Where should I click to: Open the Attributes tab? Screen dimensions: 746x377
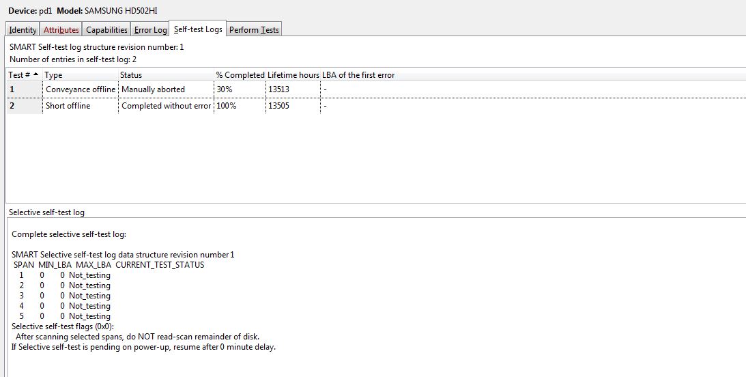[61, 29]
